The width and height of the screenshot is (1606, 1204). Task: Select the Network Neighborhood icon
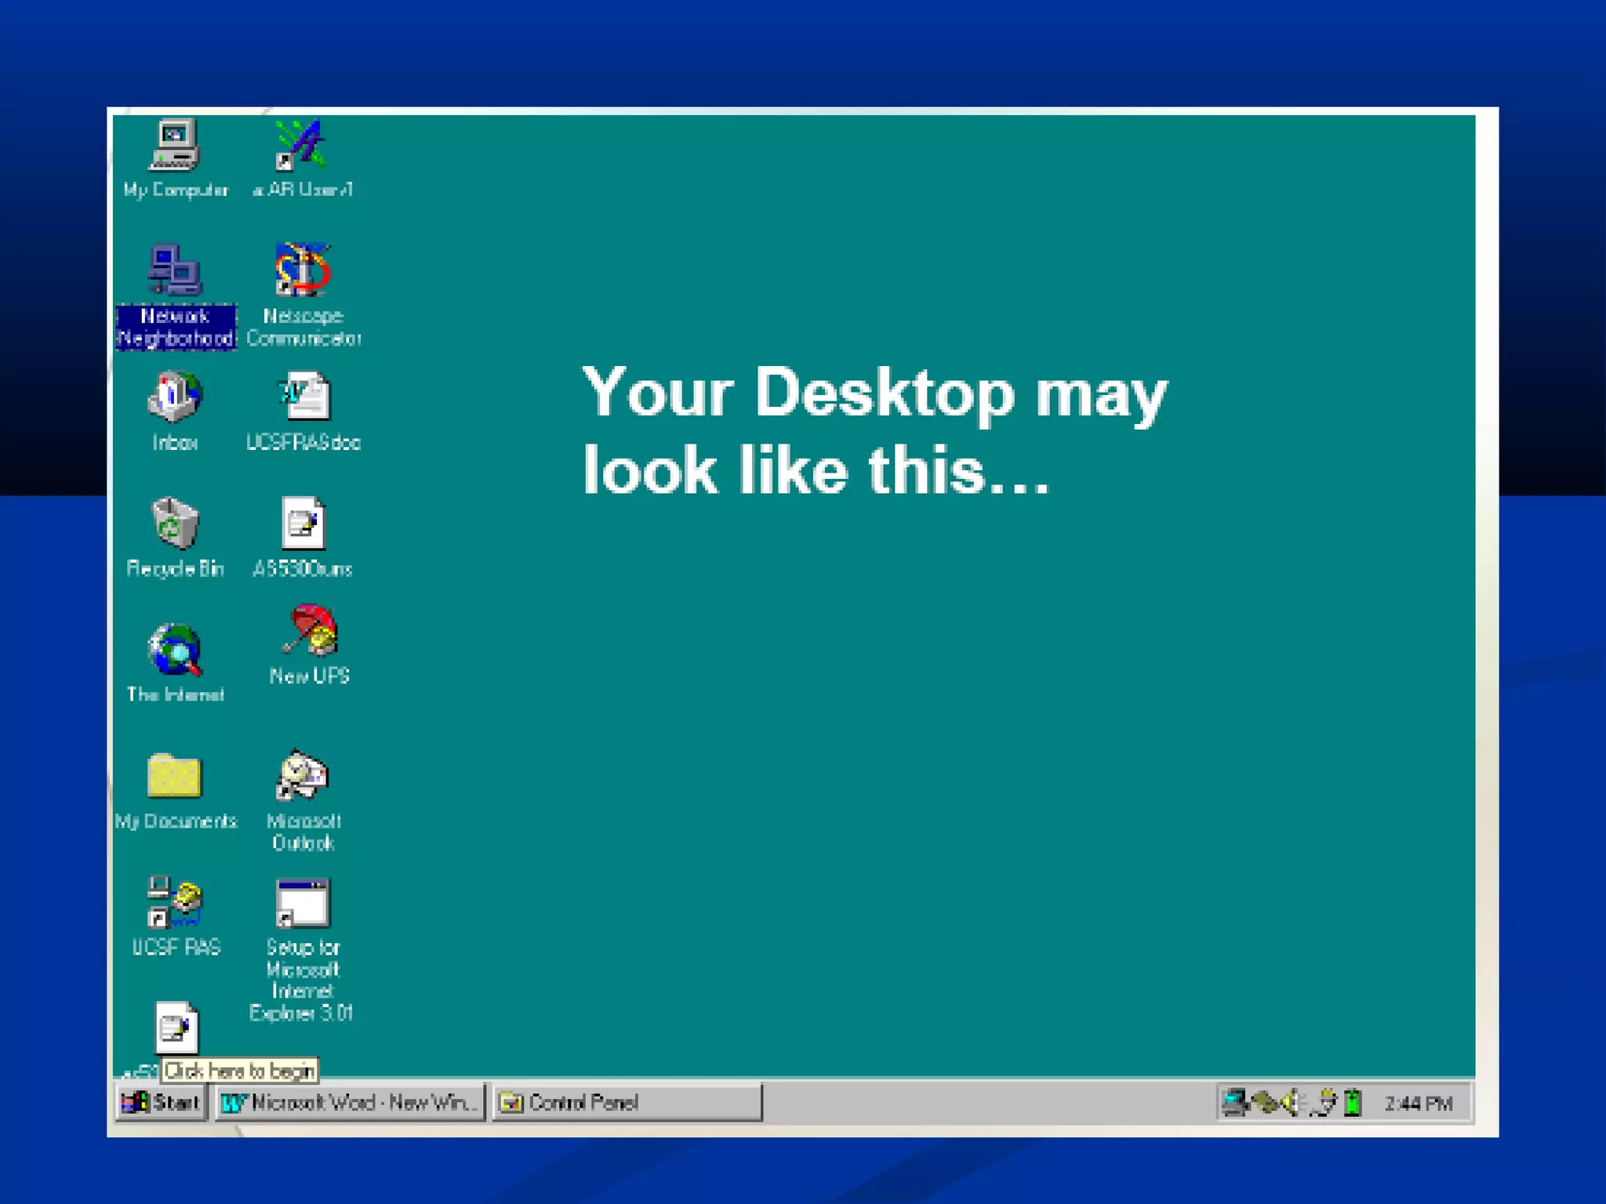175,271
